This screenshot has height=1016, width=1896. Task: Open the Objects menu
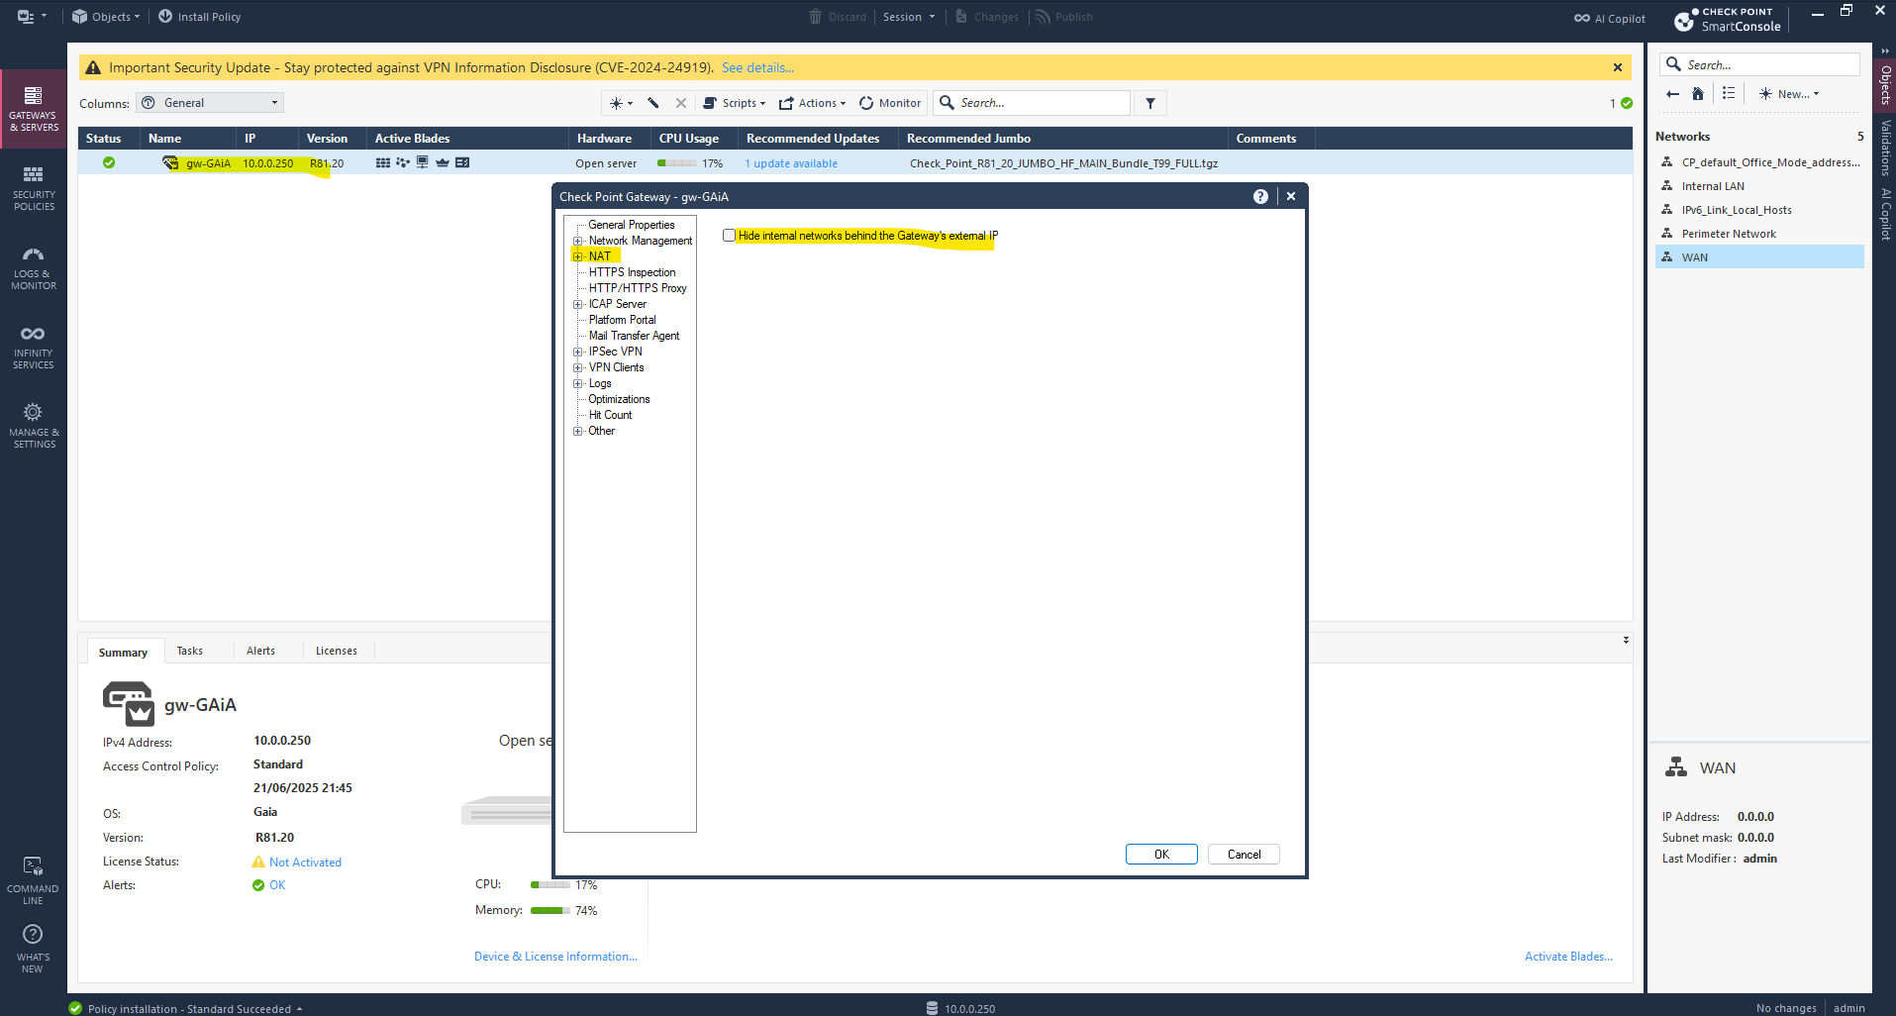pos(107,17)
